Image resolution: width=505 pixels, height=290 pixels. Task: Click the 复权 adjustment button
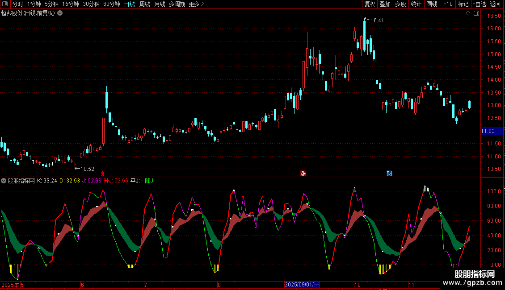click(370, 4)
